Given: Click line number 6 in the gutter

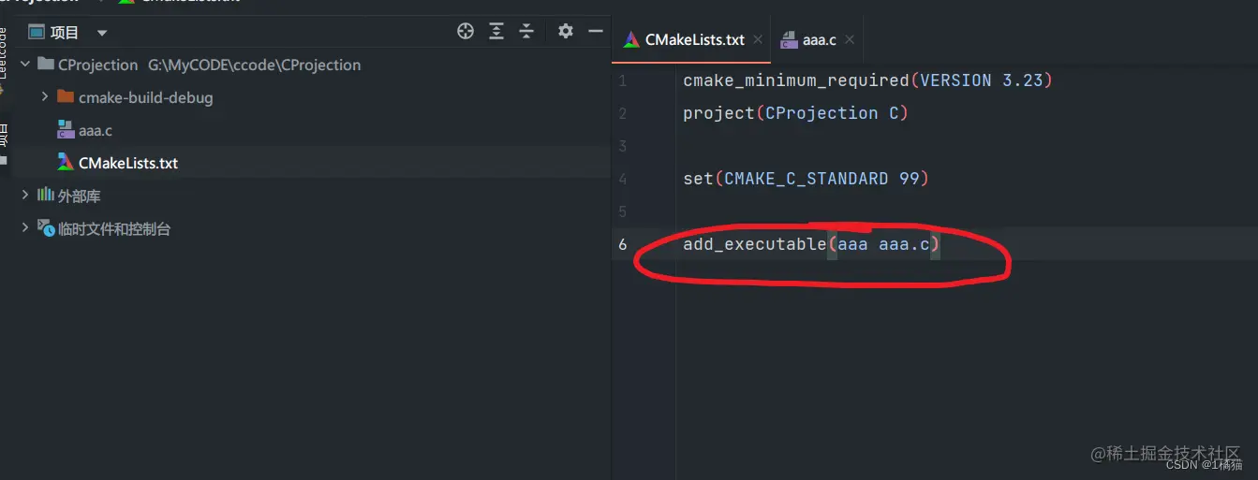Looking at the screenshot, I should (x=623, y=244).
